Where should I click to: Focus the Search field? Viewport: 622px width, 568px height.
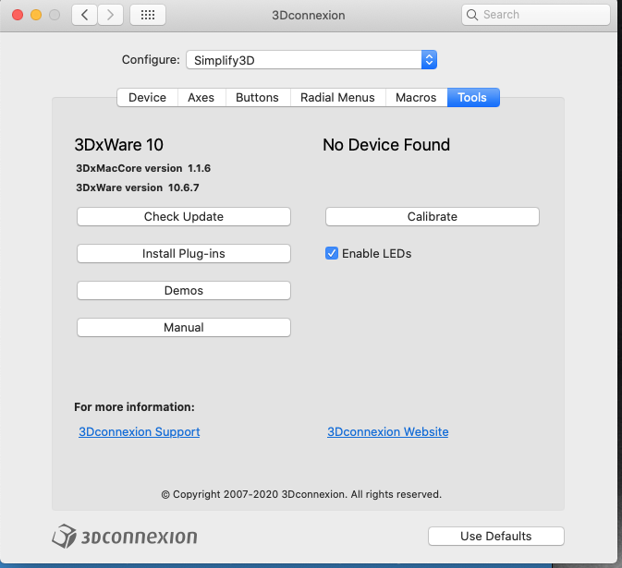[535, 15]
